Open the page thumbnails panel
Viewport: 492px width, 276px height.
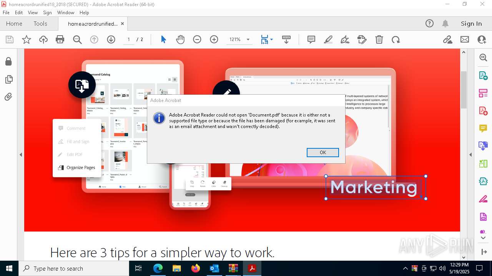coord(8,79)
